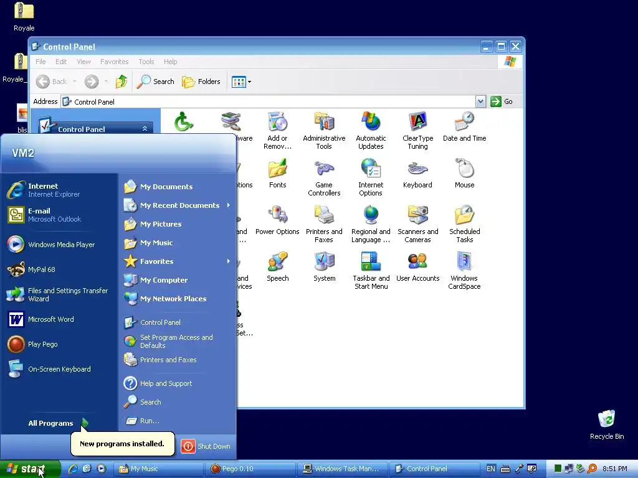
Task: Open the View menu
Action: click(83, 62)
